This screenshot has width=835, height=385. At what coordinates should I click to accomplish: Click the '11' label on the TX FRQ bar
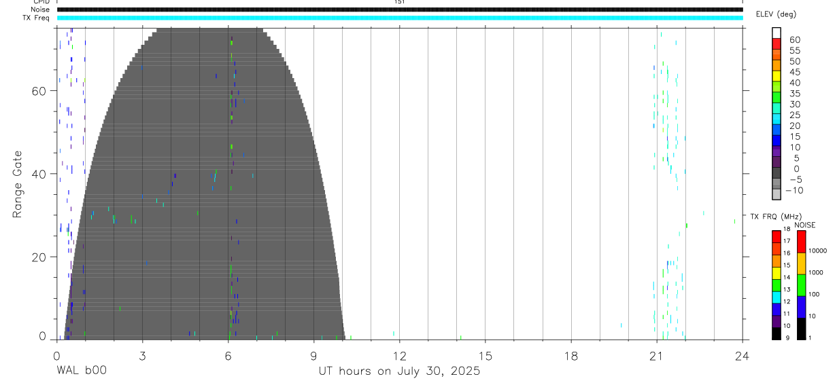(x=786, y=314)
